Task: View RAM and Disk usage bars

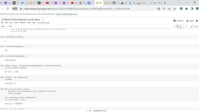Action: click(181, 26)
